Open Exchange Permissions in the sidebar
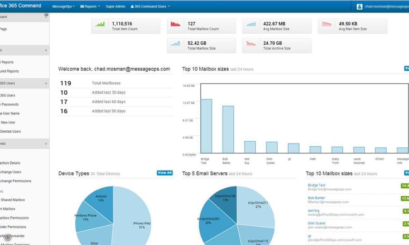The image size is (409, 245). click(16, 181)
